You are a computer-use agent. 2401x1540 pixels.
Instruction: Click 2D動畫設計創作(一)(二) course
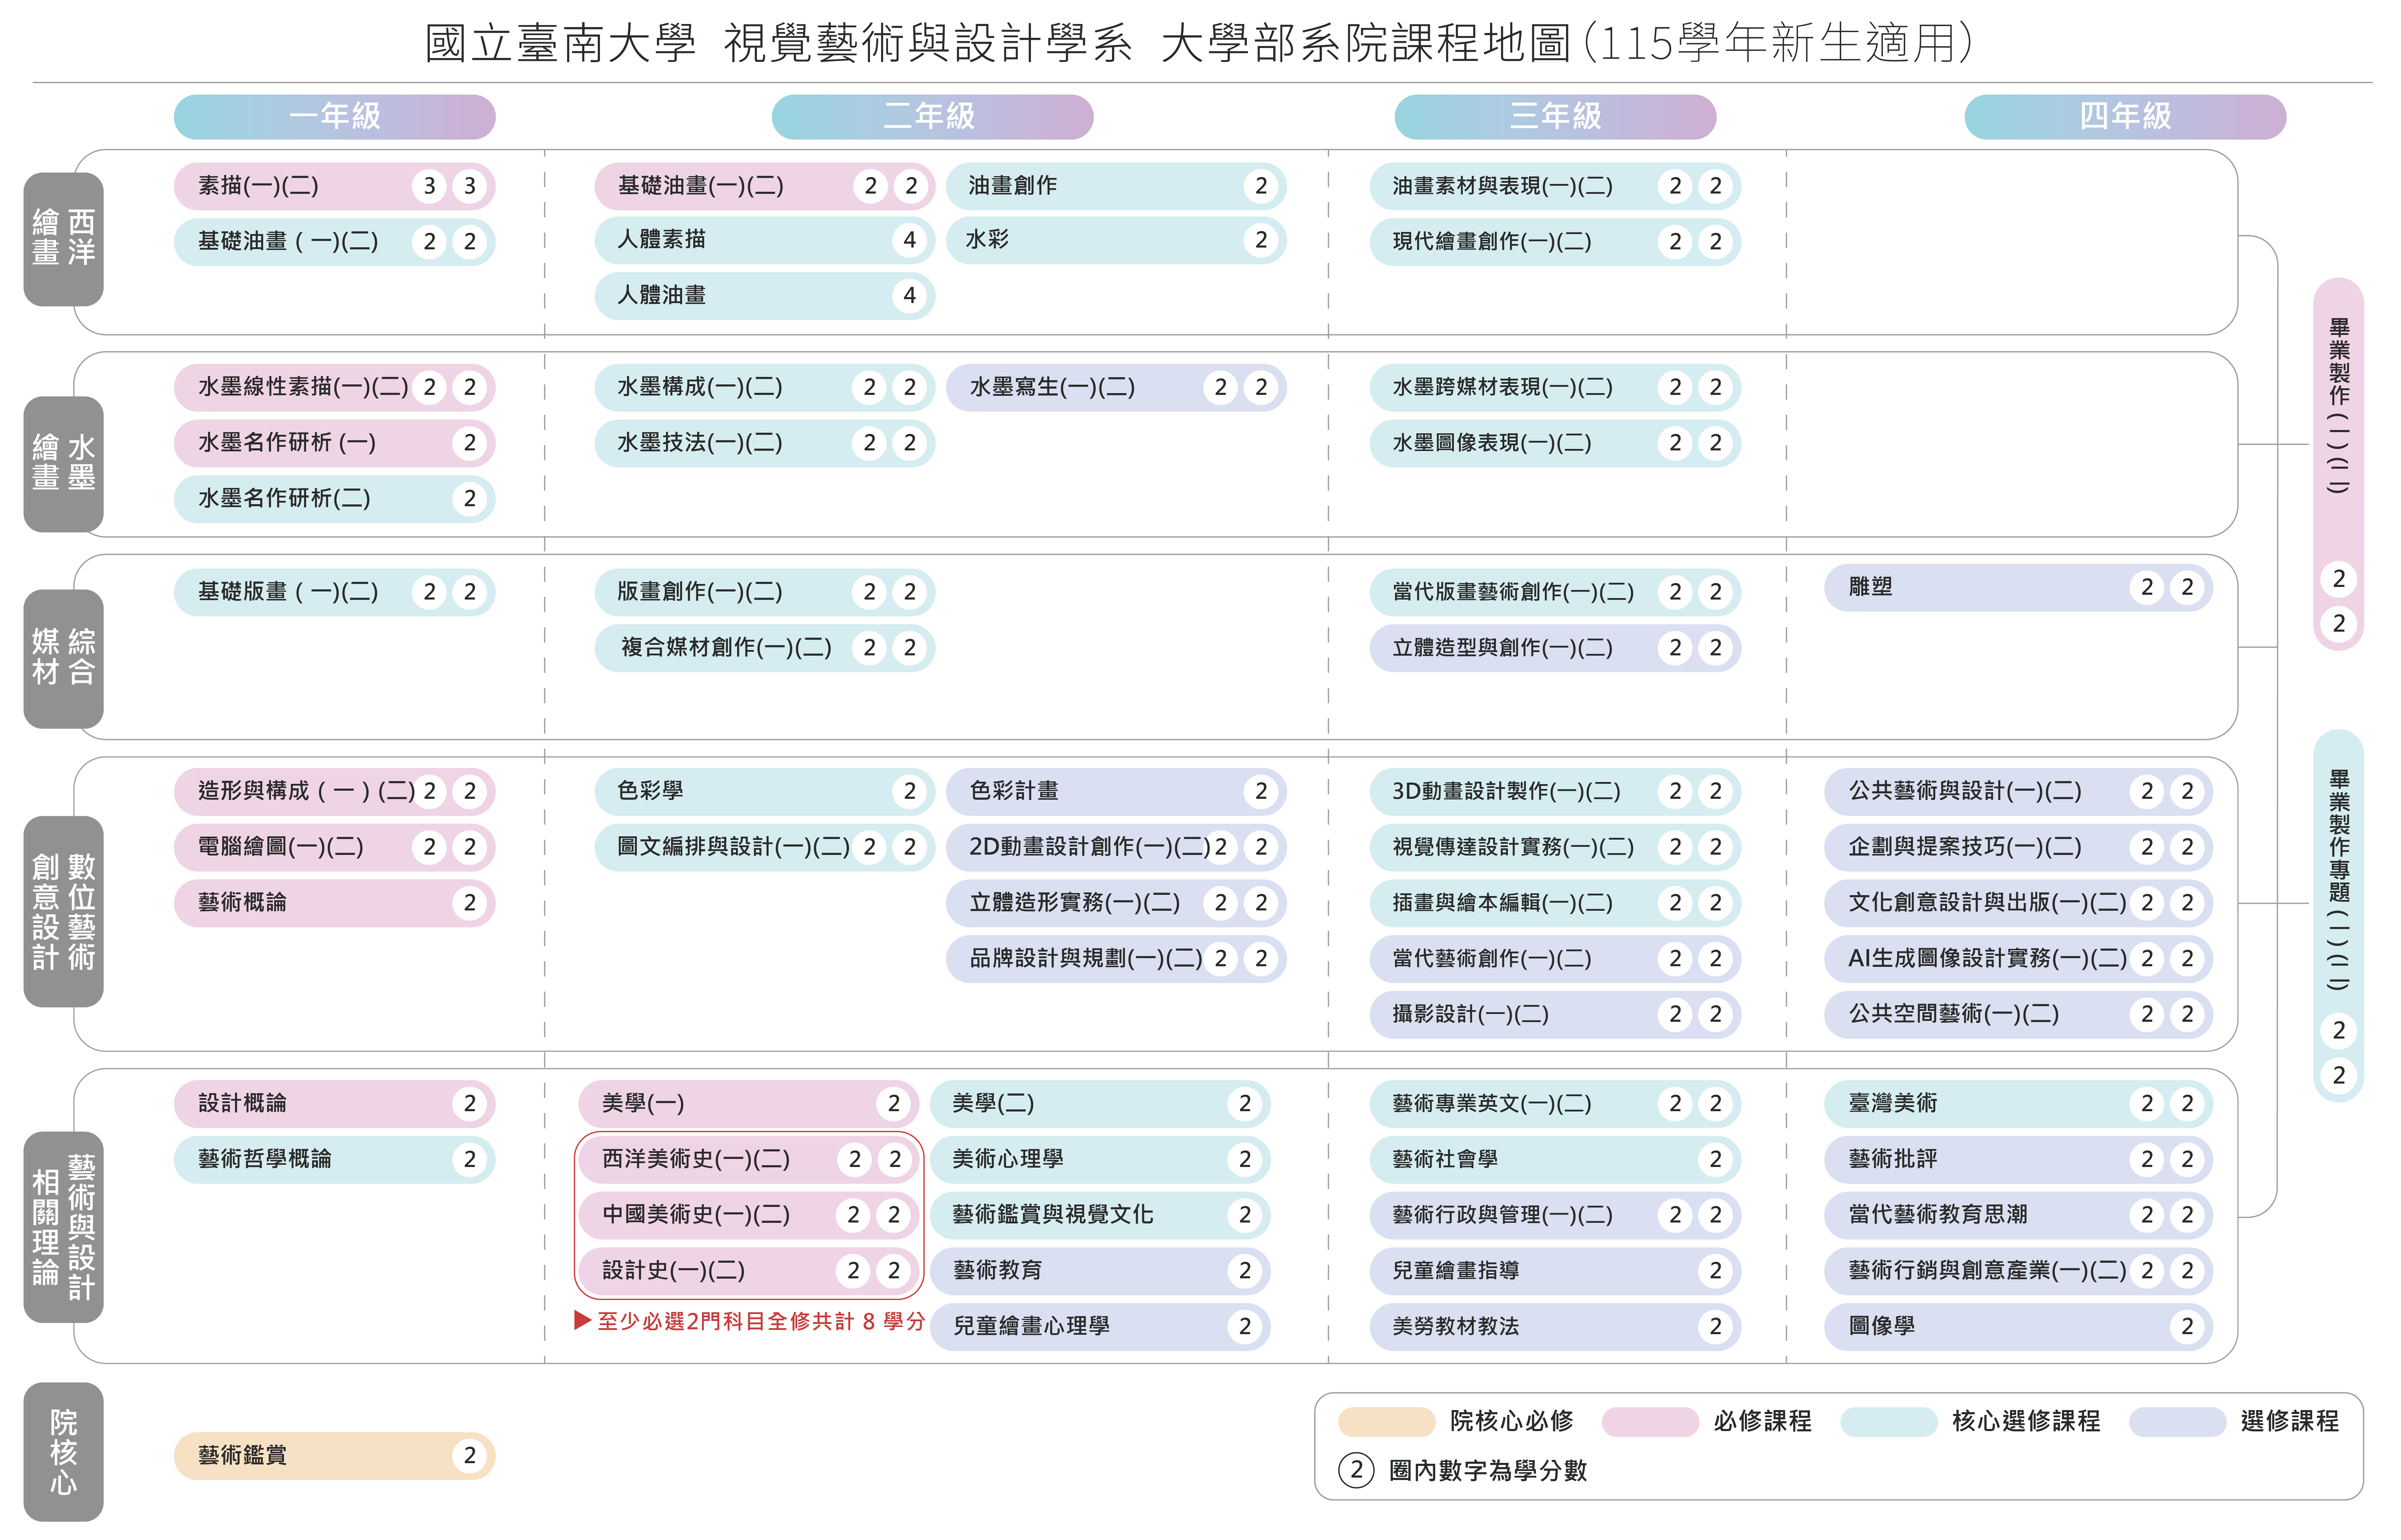tap(1116, 848)
